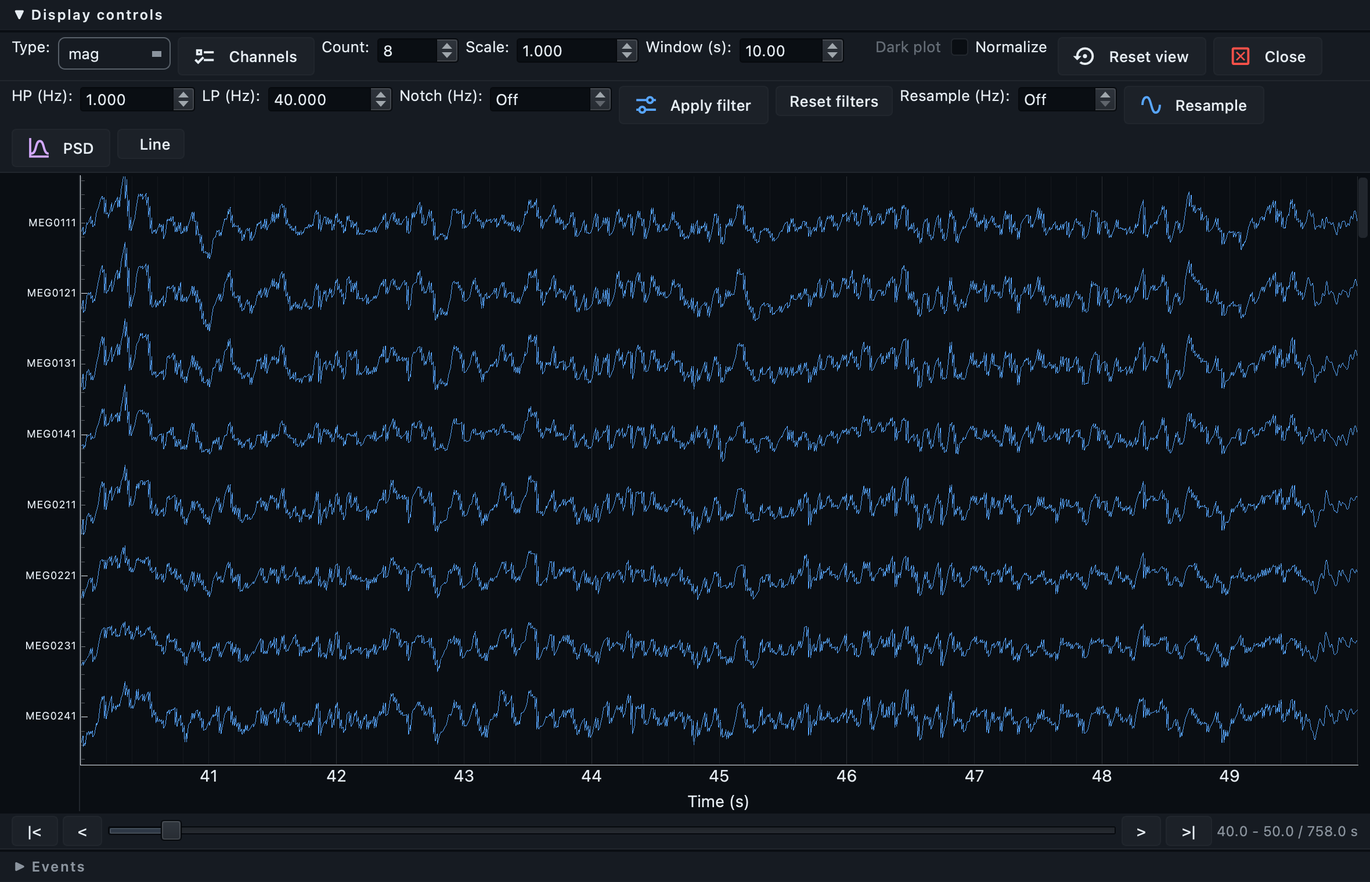Screen dimensions: 1370x882
Task: Click the Line button
Action: pos(151,144)
